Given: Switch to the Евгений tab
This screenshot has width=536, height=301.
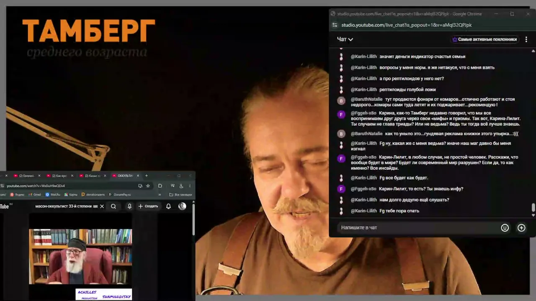Looking at the screenshot, I should [26, 176].
